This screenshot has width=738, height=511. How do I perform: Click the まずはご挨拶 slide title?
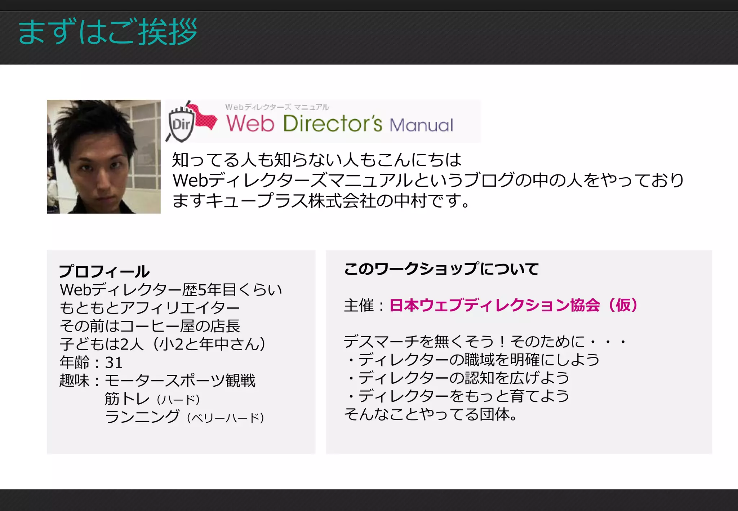108,32
